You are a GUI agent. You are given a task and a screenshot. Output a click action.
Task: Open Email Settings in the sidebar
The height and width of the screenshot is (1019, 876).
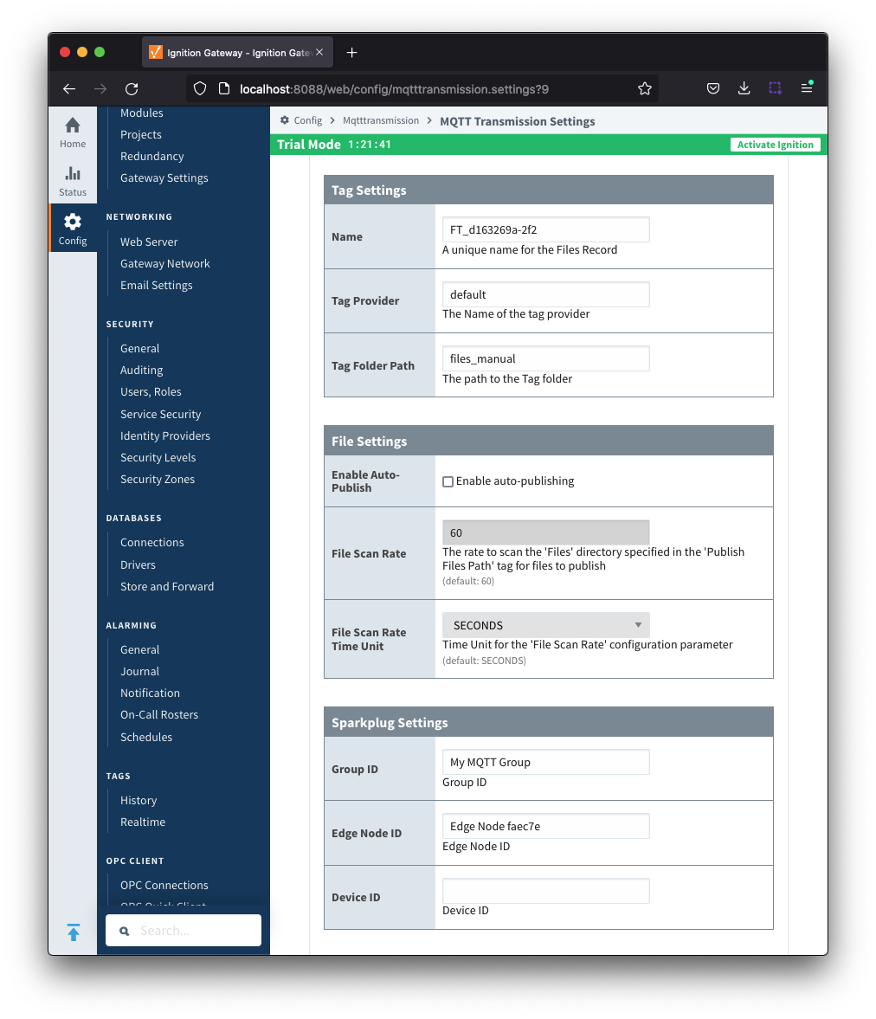tap(157, 286)
